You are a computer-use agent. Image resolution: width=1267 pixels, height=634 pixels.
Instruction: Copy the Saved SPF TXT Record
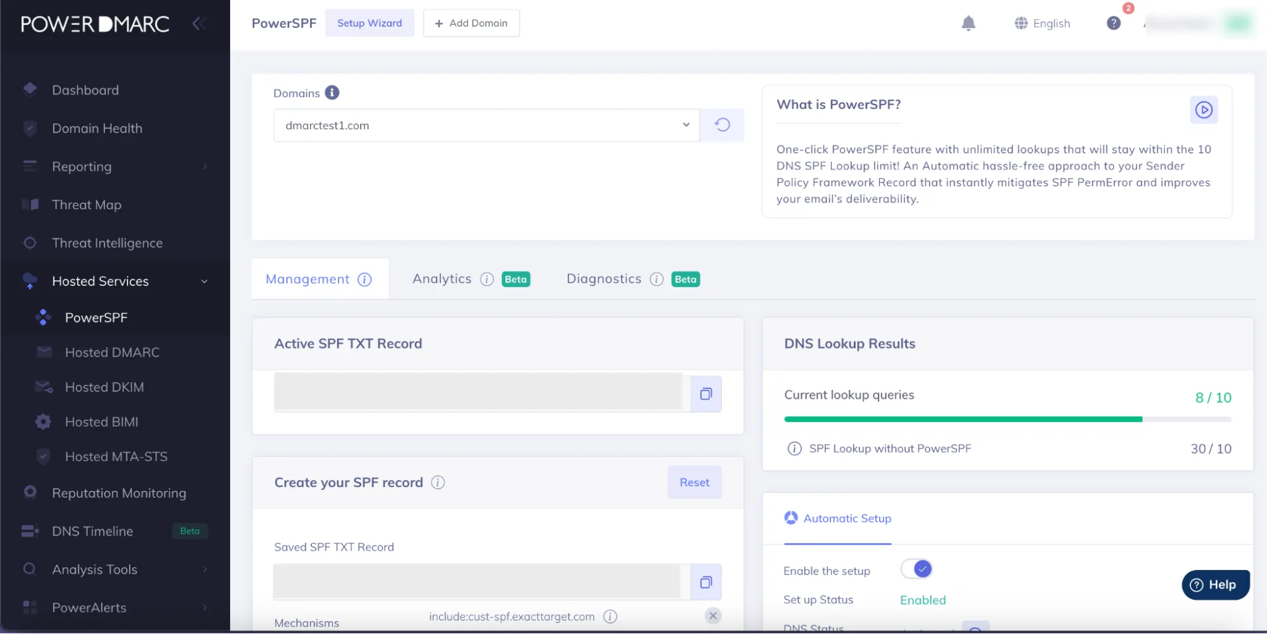coord(705,582)
